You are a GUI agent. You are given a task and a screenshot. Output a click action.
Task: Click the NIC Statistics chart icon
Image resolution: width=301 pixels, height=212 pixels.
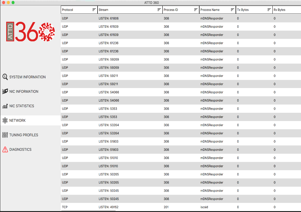coord(5,106)
